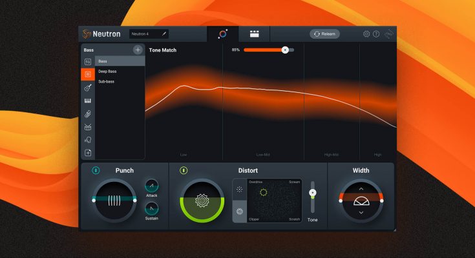Switch to the Assistant view tab
This screenshot has width=475, height=258.
pyautogui.click(x=223, y=34)
